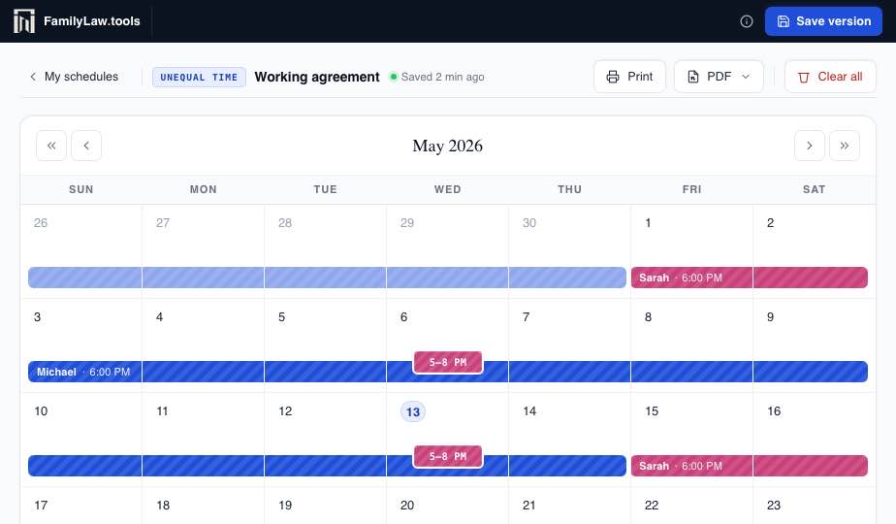The image size is (896, 524).
Task: Click the 5–8 PM visit chip on May 13
Action: click(x=448, y=456)
